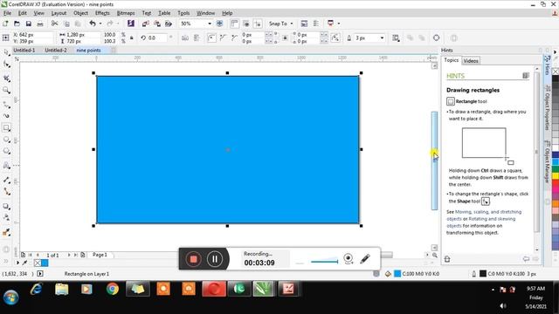Open the Layout menu
559x314 pixels.
pyautogui.click(x=59, y=13)
